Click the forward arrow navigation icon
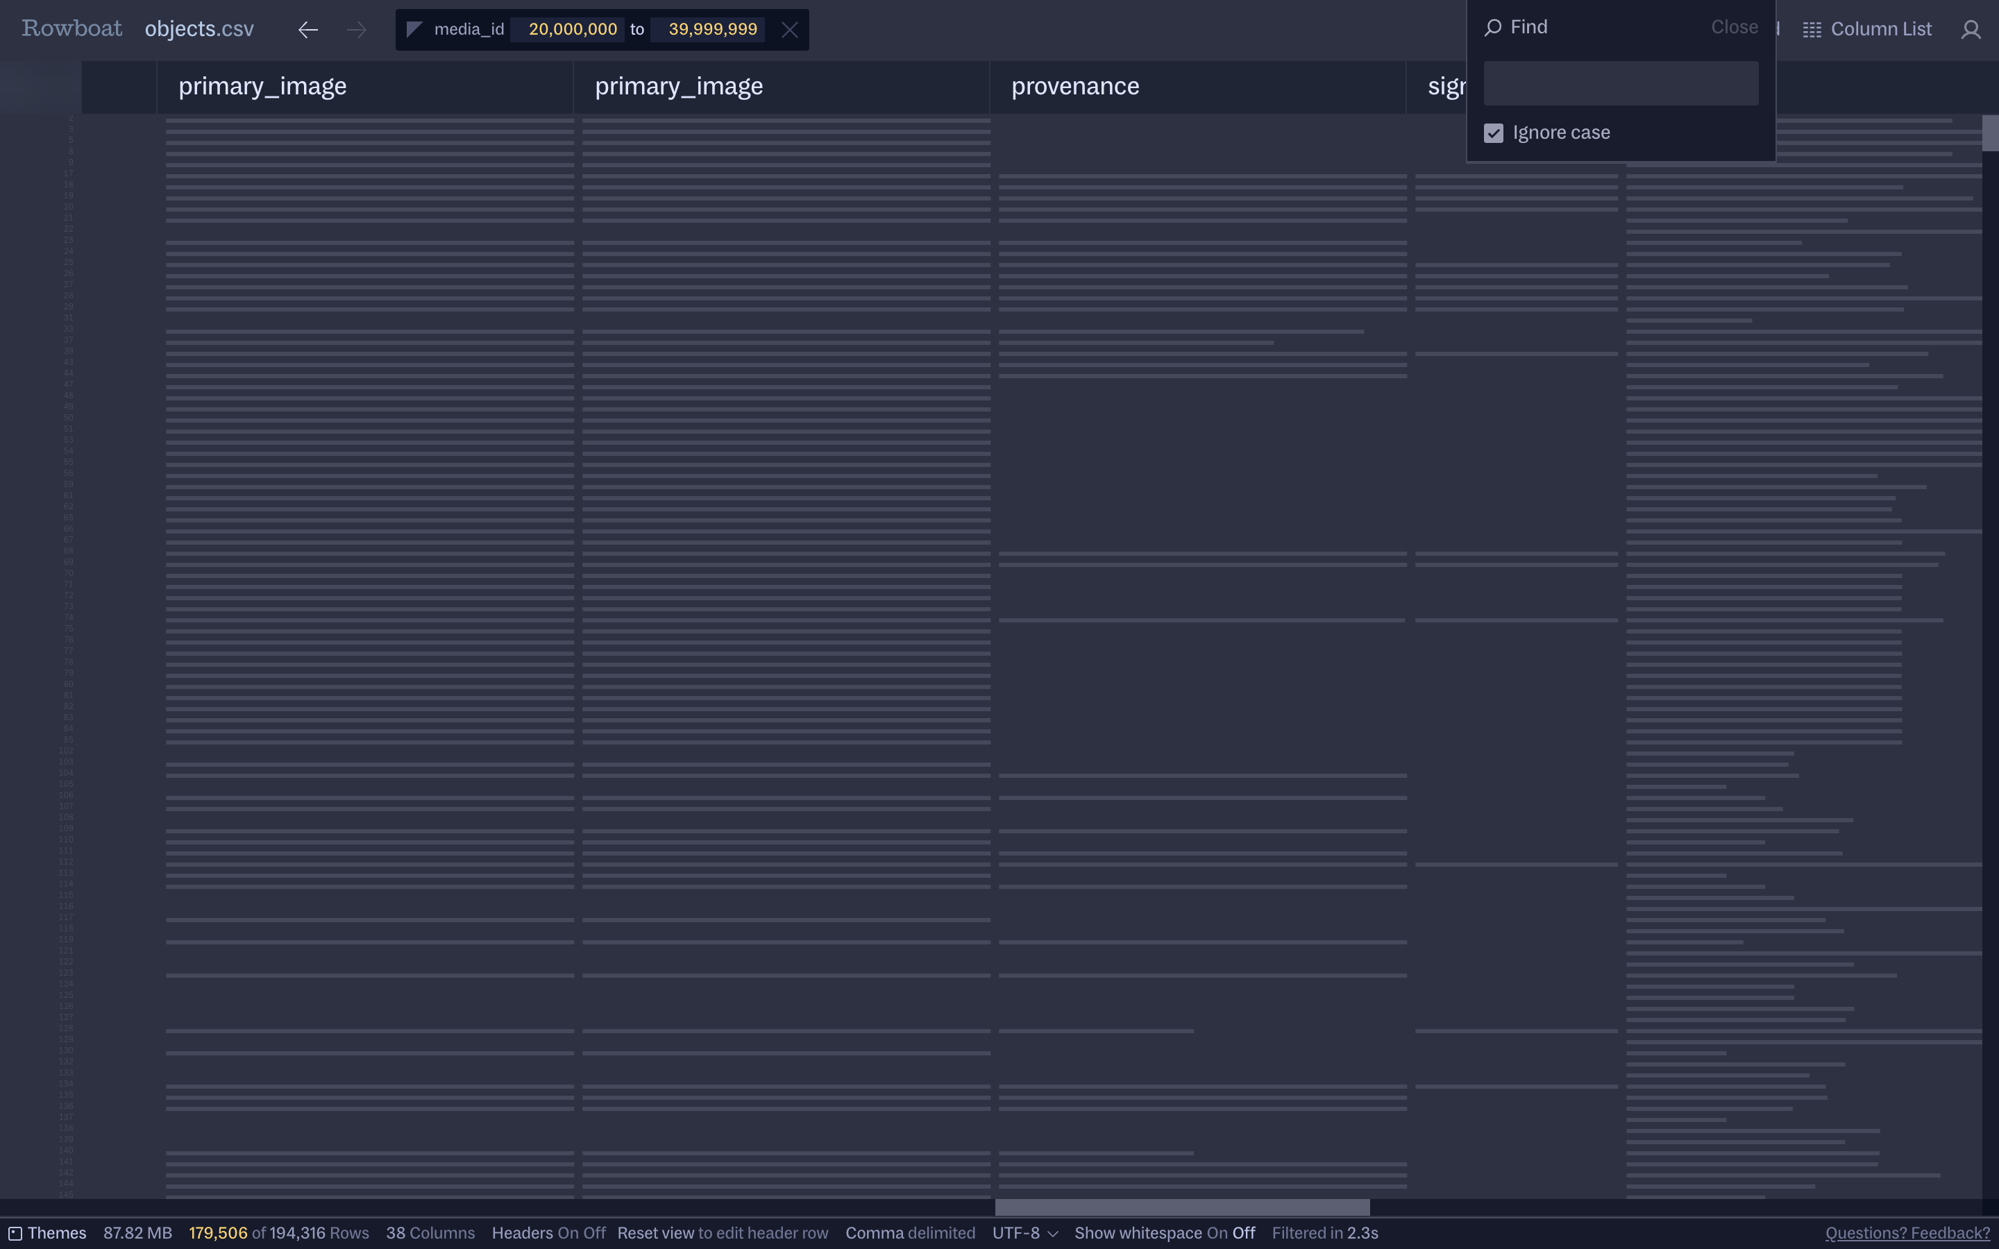The image size is (1999, 1249). pos(356,30)
